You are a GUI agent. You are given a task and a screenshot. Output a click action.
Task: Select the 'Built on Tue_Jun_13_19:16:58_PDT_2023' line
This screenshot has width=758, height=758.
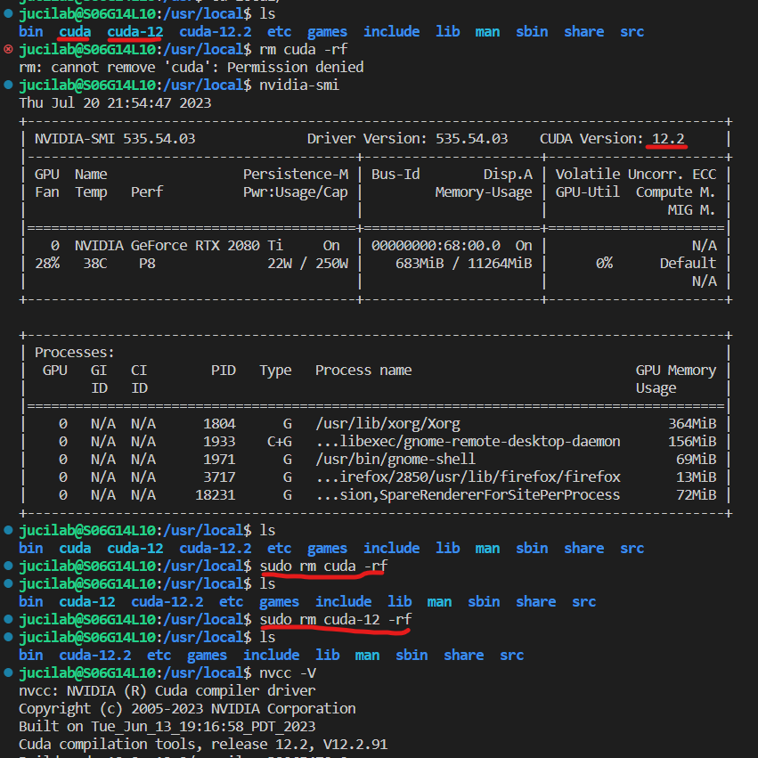[x=167, y=727]
